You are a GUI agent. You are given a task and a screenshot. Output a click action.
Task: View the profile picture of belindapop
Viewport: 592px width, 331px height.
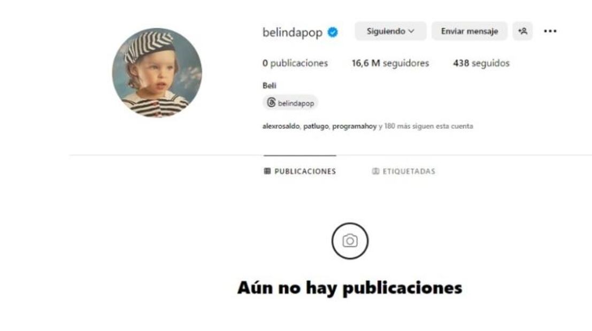pos(157,73)
